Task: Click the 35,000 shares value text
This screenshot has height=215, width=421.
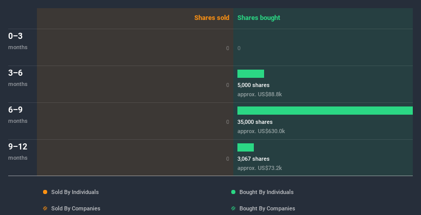Action: (255, 122)
